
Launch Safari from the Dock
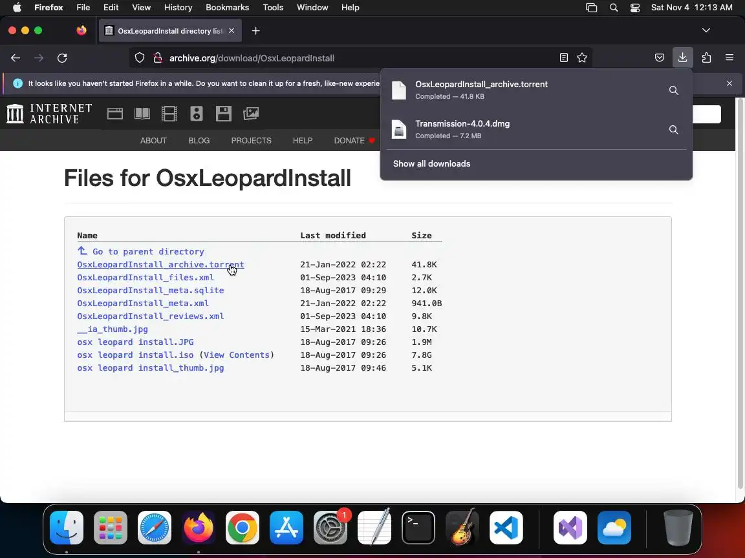click(155, 527)
